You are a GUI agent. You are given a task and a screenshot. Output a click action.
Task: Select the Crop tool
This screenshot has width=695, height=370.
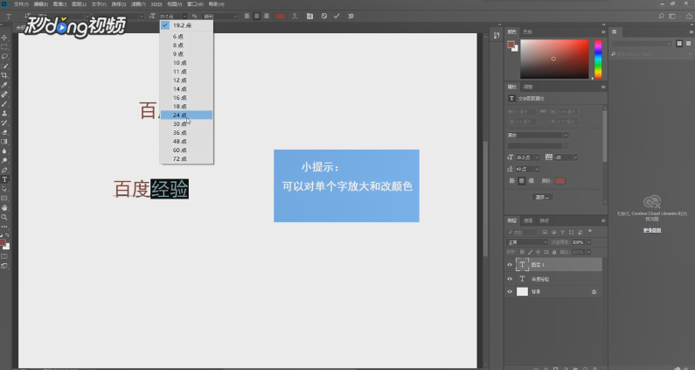click(x=4, y=75)
